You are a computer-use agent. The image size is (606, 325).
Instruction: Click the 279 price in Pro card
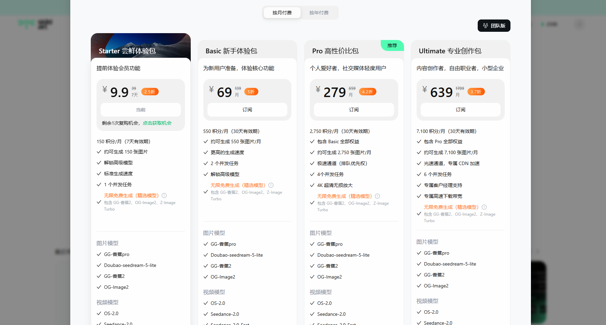click(335, 92)
